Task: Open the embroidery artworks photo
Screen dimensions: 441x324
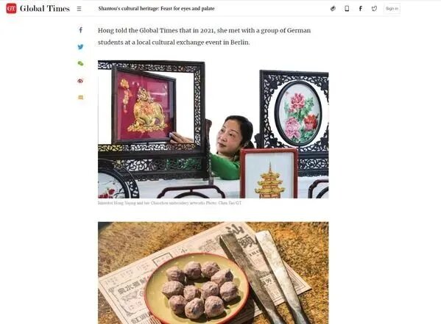Action: click(x=214, y=129)
